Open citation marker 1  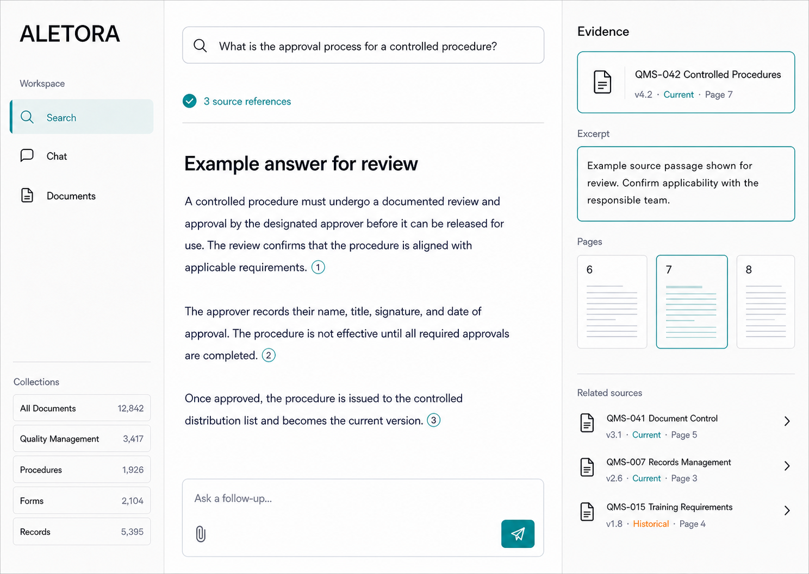[318, 267]
